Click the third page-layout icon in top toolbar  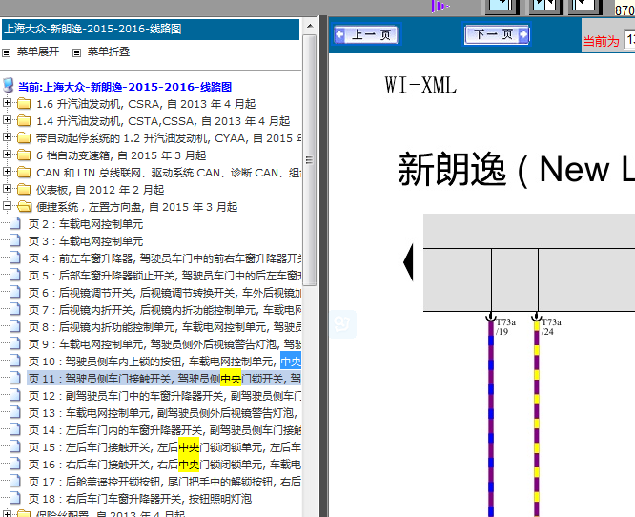(x=584, y=6)
